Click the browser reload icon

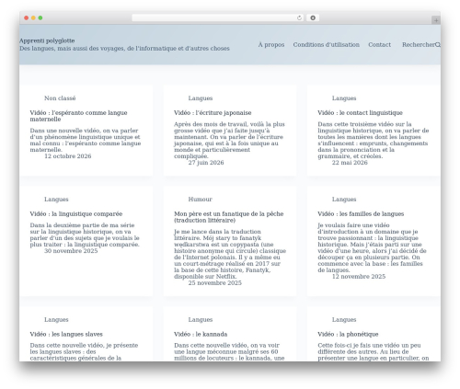coord(299,18)
